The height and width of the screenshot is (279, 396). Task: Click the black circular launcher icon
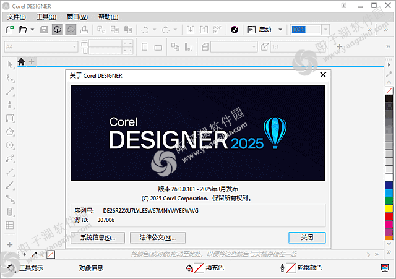click(x=235, y=30)
